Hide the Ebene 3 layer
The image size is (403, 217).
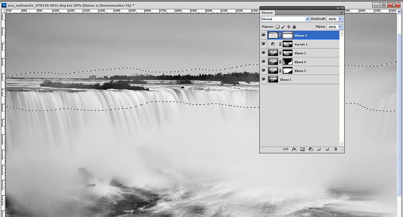tap(263, 53)
